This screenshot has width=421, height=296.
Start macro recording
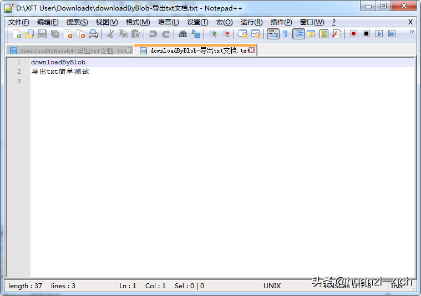pos(353,34)
